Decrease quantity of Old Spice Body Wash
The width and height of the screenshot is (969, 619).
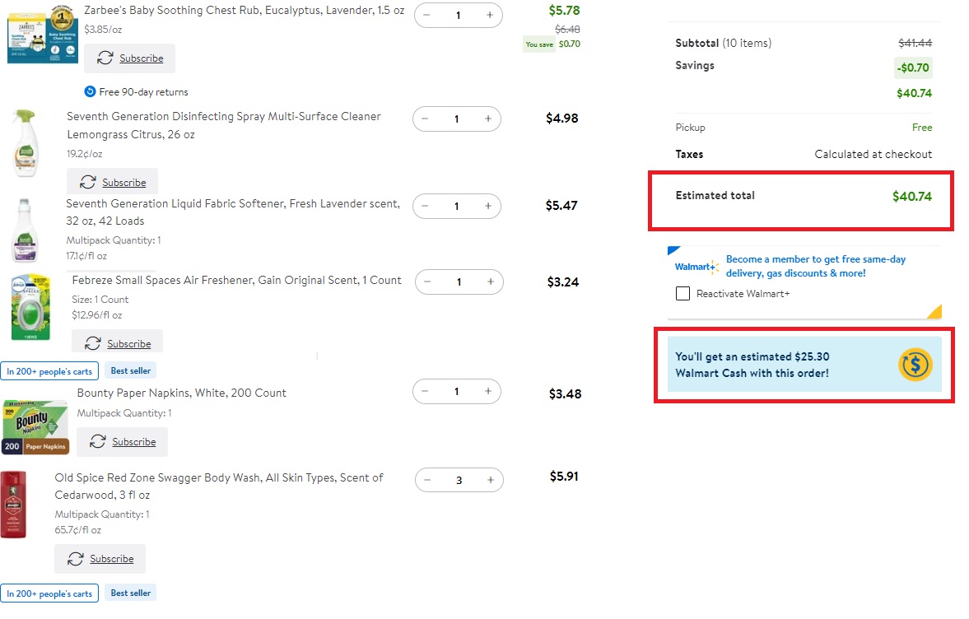[x=427, y=480]
